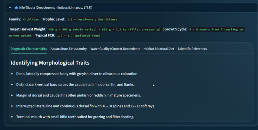Click the Trophic Level label

[x=54, y=19]
